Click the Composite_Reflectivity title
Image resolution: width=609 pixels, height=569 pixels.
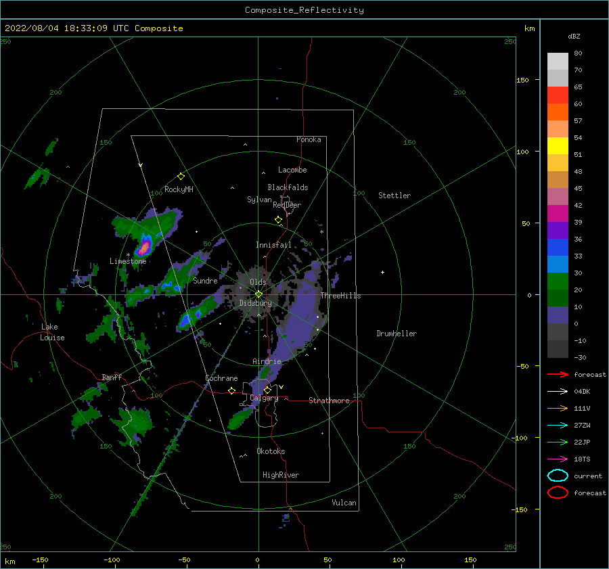[x=304, y=10]
